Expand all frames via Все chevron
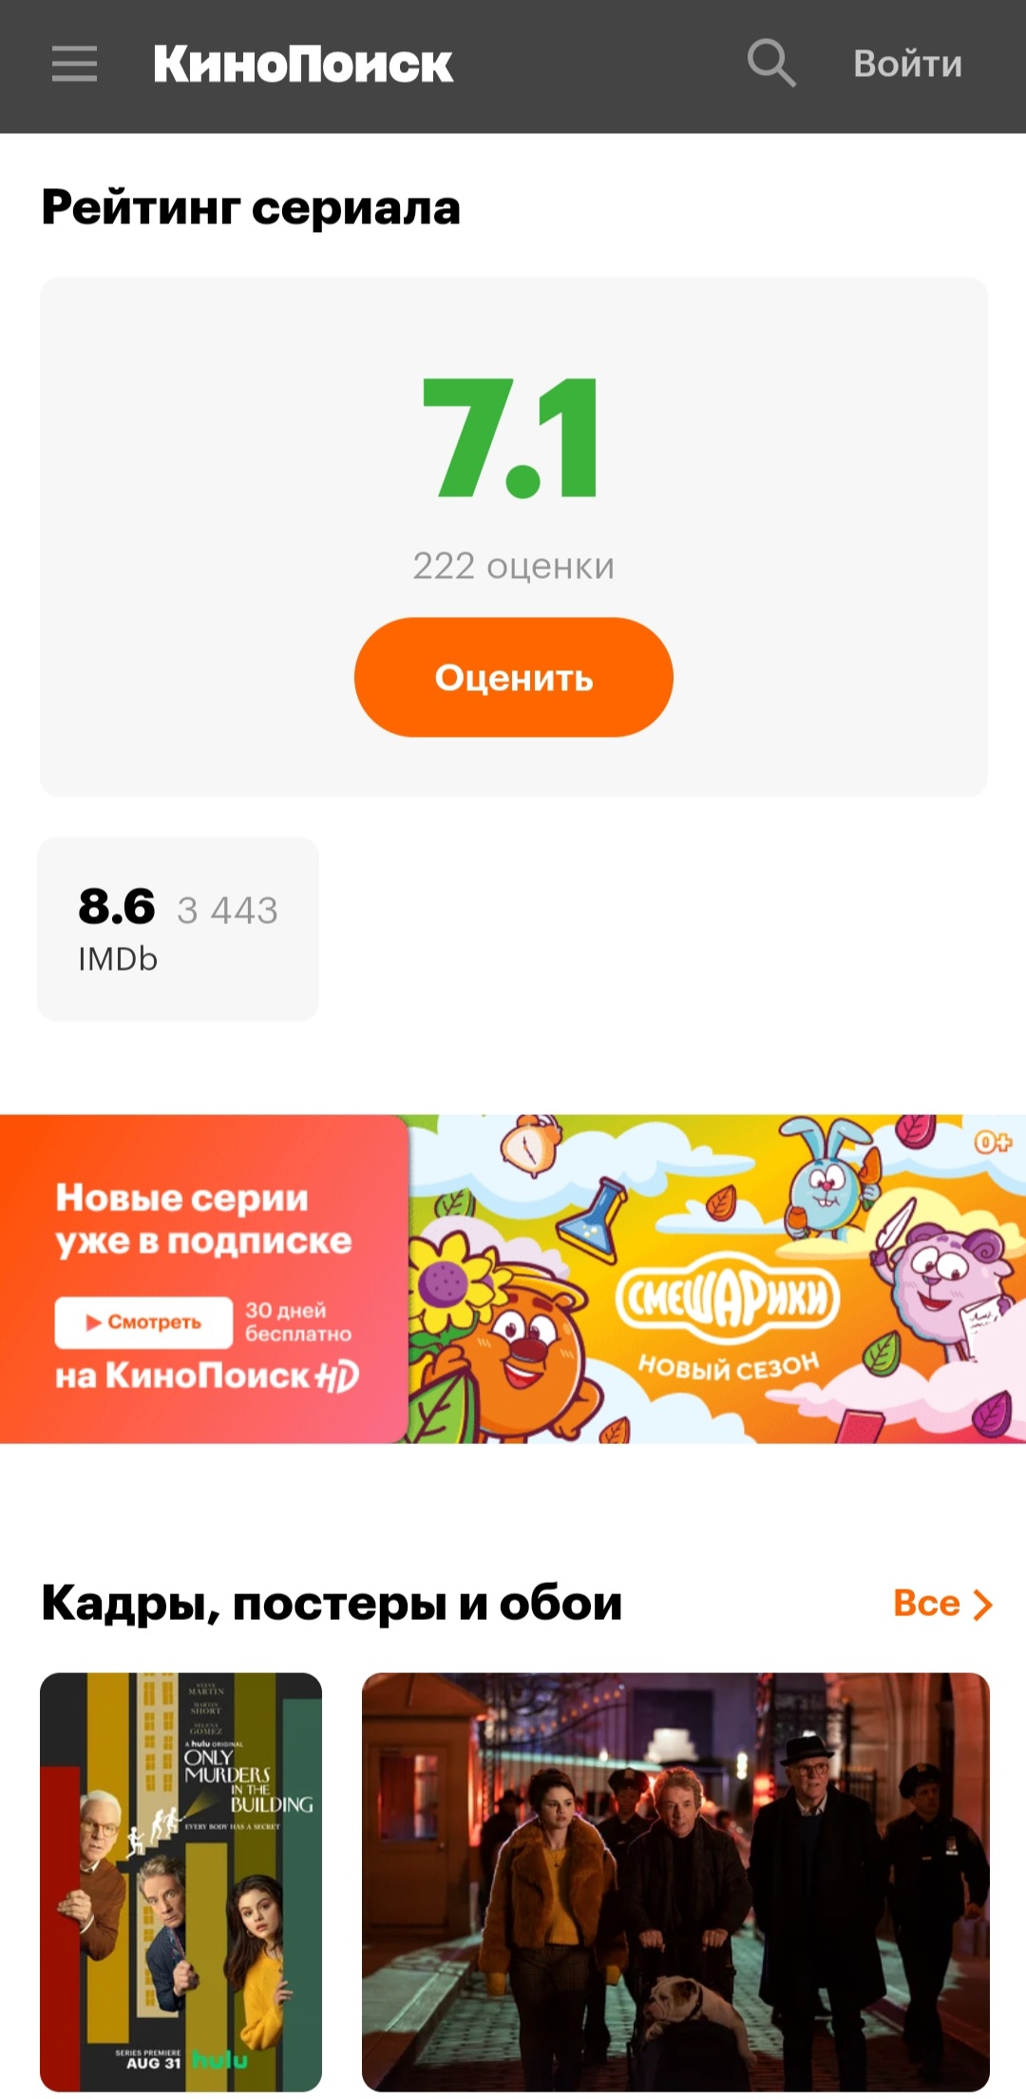The image size is (1026, 2099). click(943, 1604)
